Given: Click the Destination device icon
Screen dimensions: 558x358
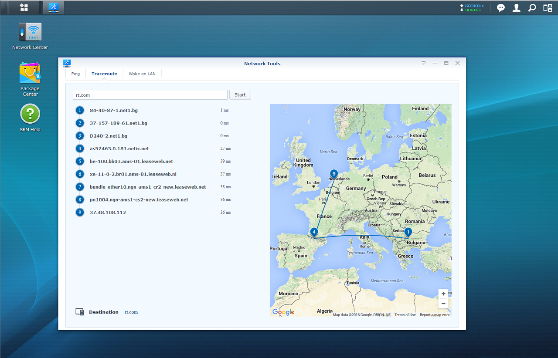Looking at the screenshot, I should 79,312.
